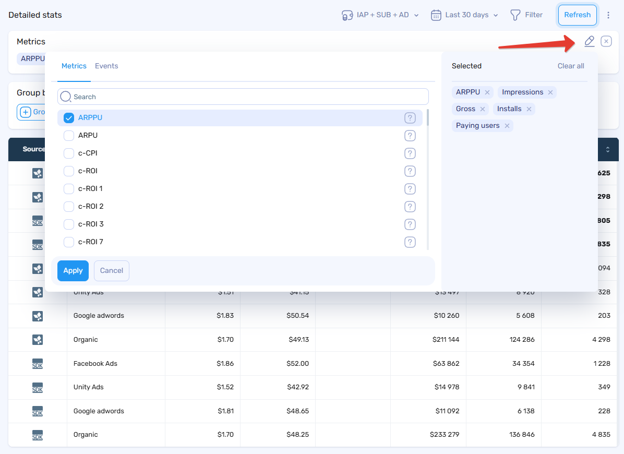624x454 pixels.
Task: Click the help icon next to ARPU
Action: coord(410,136)
